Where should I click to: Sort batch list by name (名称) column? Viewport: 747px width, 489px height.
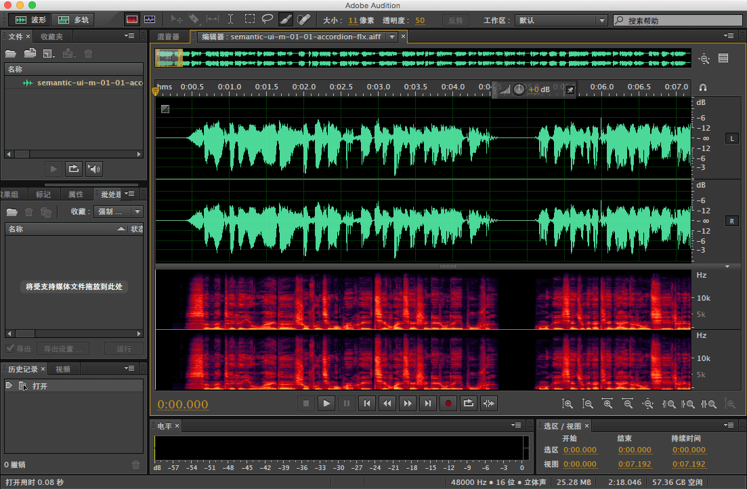pos(66,229)
